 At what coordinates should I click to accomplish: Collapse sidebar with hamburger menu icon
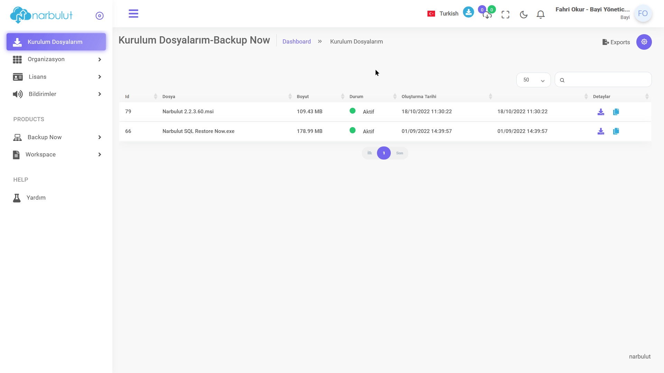[x=133, y=14]
